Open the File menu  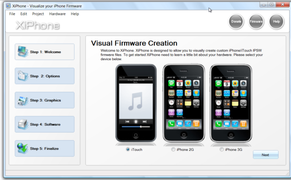(x=12, y=14)
